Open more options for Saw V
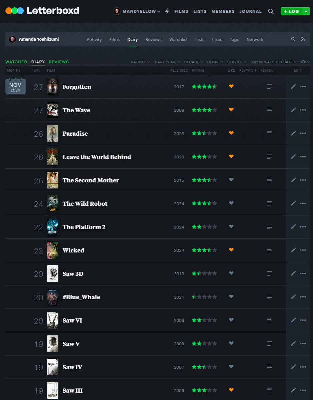313x400 pixels. (303, 343)
